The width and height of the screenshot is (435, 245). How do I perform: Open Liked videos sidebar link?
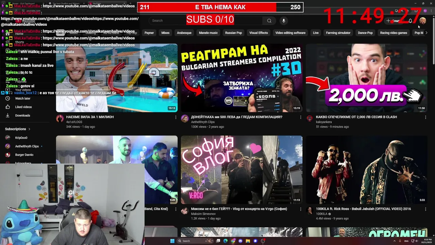point(23,107)
